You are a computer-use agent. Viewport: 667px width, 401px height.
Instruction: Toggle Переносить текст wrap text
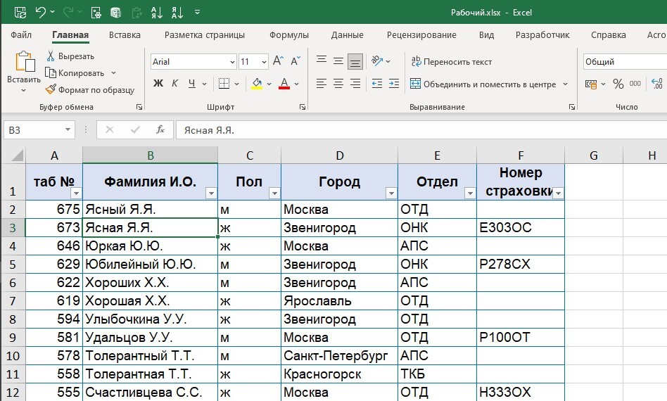tap(451, 62)
